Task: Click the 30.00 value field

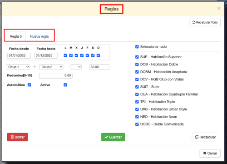Action: point(99,67)
